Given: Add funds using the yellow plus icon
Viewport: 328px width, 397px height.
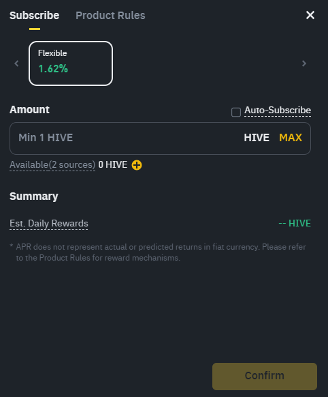Looking at the screenshot, I should click(137, 165).
